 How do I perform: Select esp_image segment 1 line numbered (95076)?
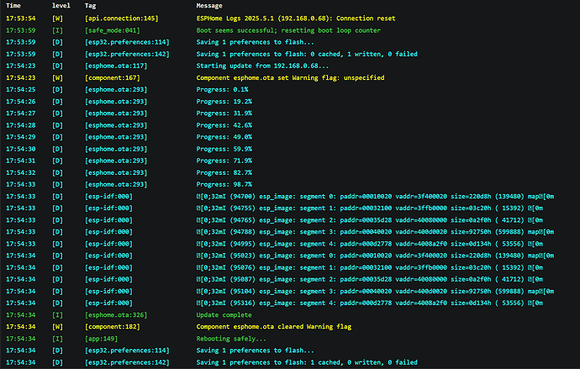370,267
